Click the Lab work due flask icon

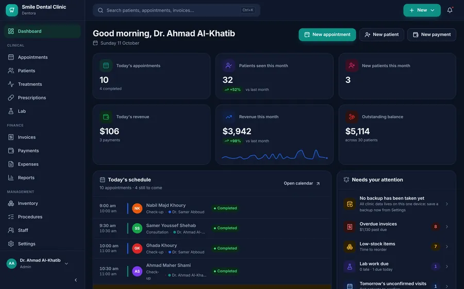pyautogui.click(x=350, y=266)
